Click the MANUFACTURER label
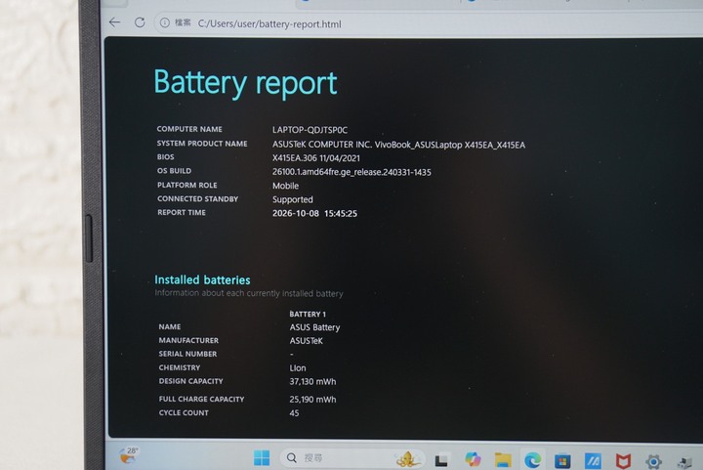 point(188,340)
